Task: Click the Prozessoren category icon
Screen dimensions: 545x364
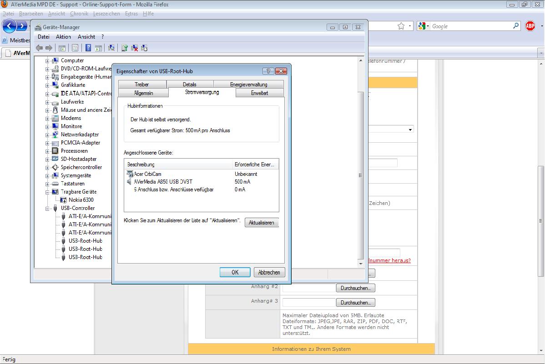Action: pos(55,151)
